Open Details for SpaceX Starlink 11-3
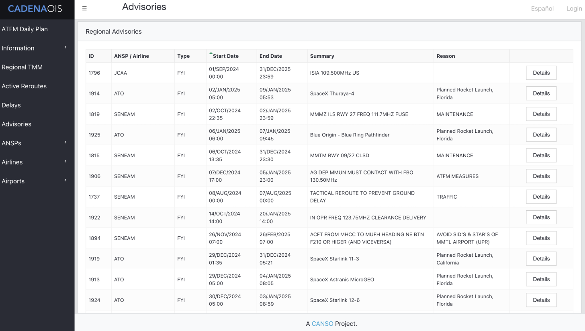This screenshot has height=331, width=585. coord(541,259)
